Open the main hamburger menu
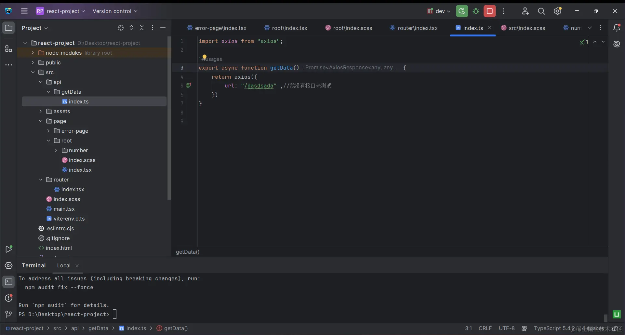 [24, 11]
